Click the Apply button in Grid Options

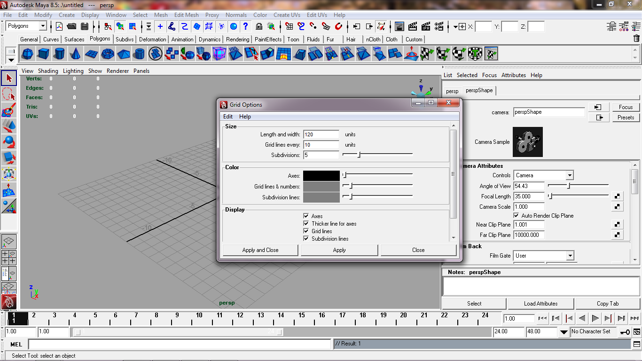[339, 250]
